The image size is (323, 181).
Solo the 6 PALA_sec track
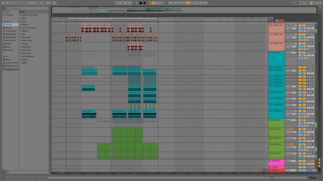click(308, 26)
